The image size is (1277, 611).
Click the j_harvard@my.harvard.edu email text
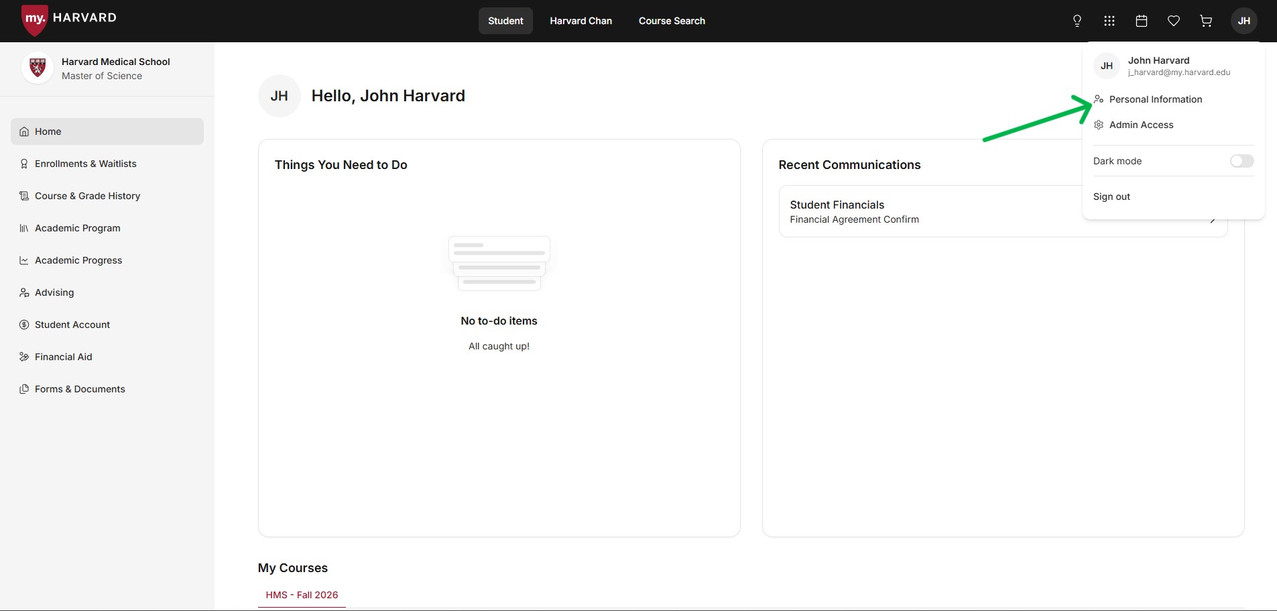click(1179, 72)
